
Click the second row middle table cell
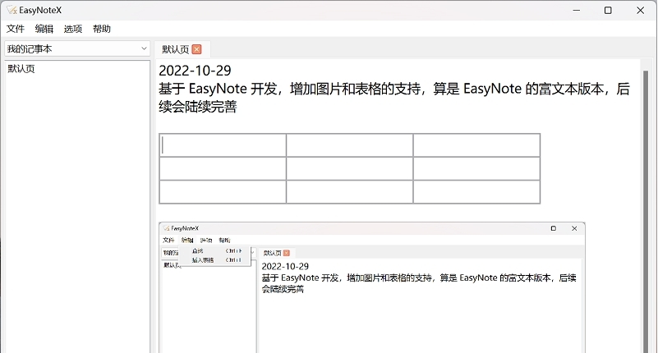350,168
